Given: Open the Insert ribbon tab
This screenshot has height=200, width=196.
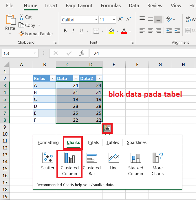Looking at the screenshot, I should click(x=51, y=5).
